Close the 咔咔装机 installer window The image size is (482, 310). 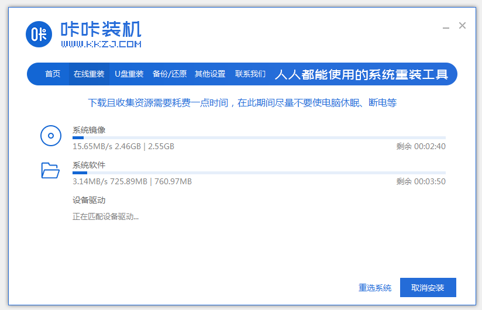point(462,26)
